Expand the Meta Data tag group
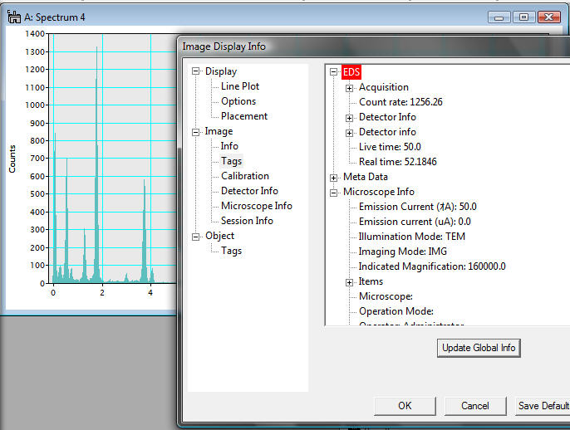This screenshot has height=430, width=570. tap(333, 178)
